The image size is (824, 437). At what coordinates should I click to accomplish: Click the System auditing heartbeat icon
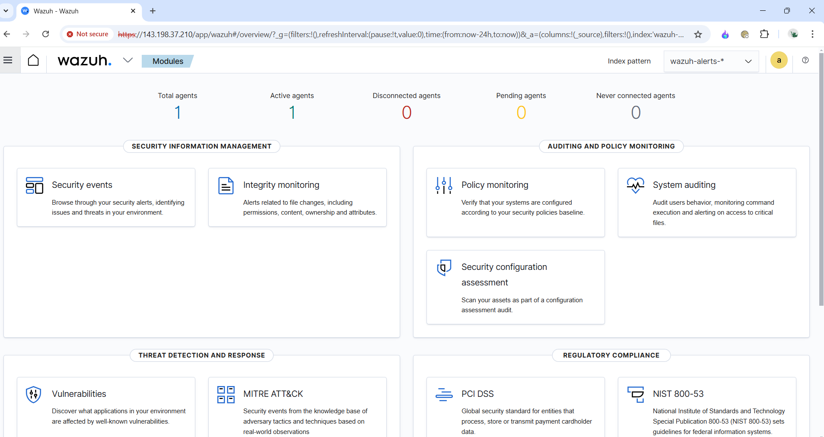click(635, 185)
